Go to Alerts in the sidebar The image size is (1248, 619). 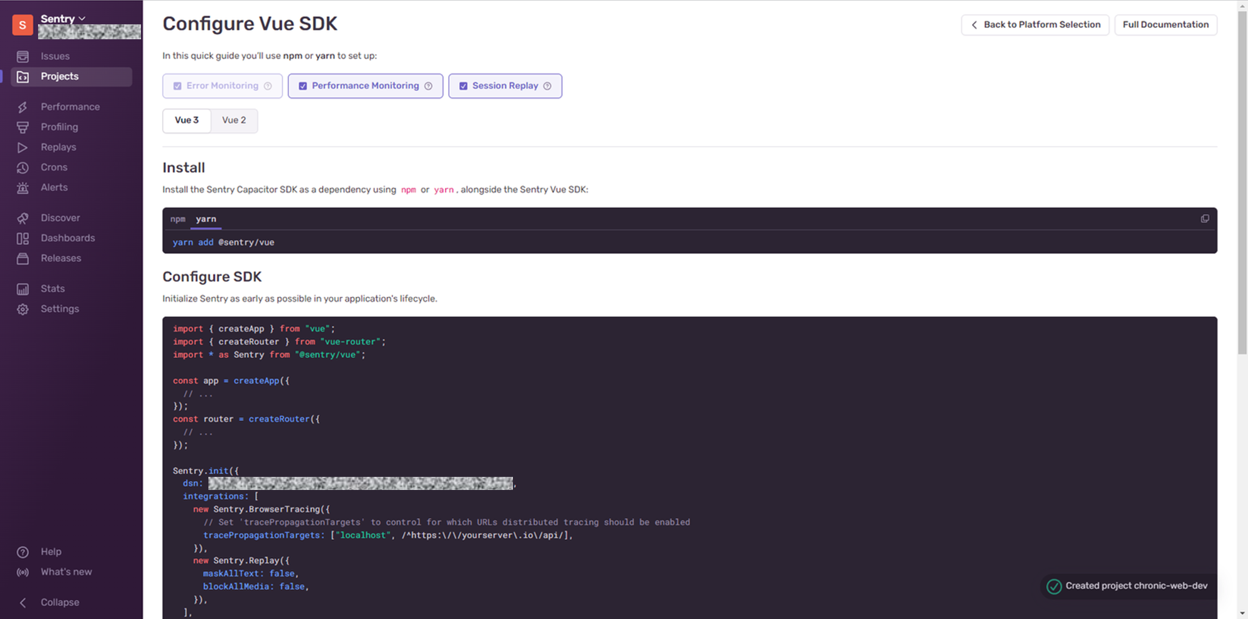[x=54, y=187]
